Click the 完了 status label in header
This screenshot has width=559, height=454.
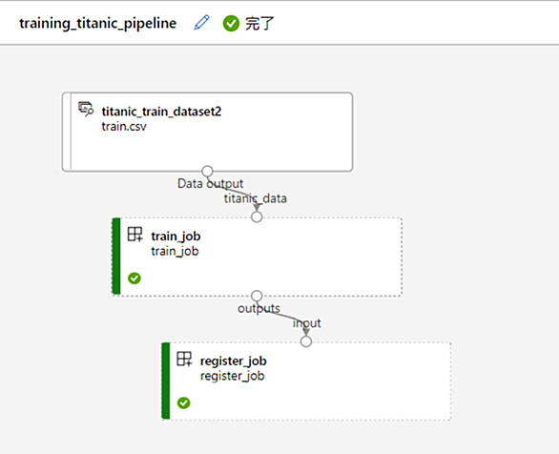tap(259, 24)
